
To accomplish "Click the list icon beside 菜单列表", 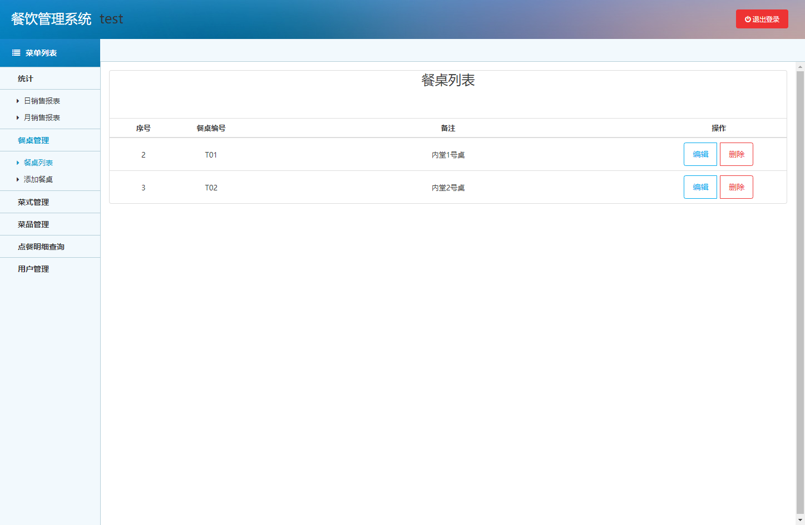I will point(16,53).
